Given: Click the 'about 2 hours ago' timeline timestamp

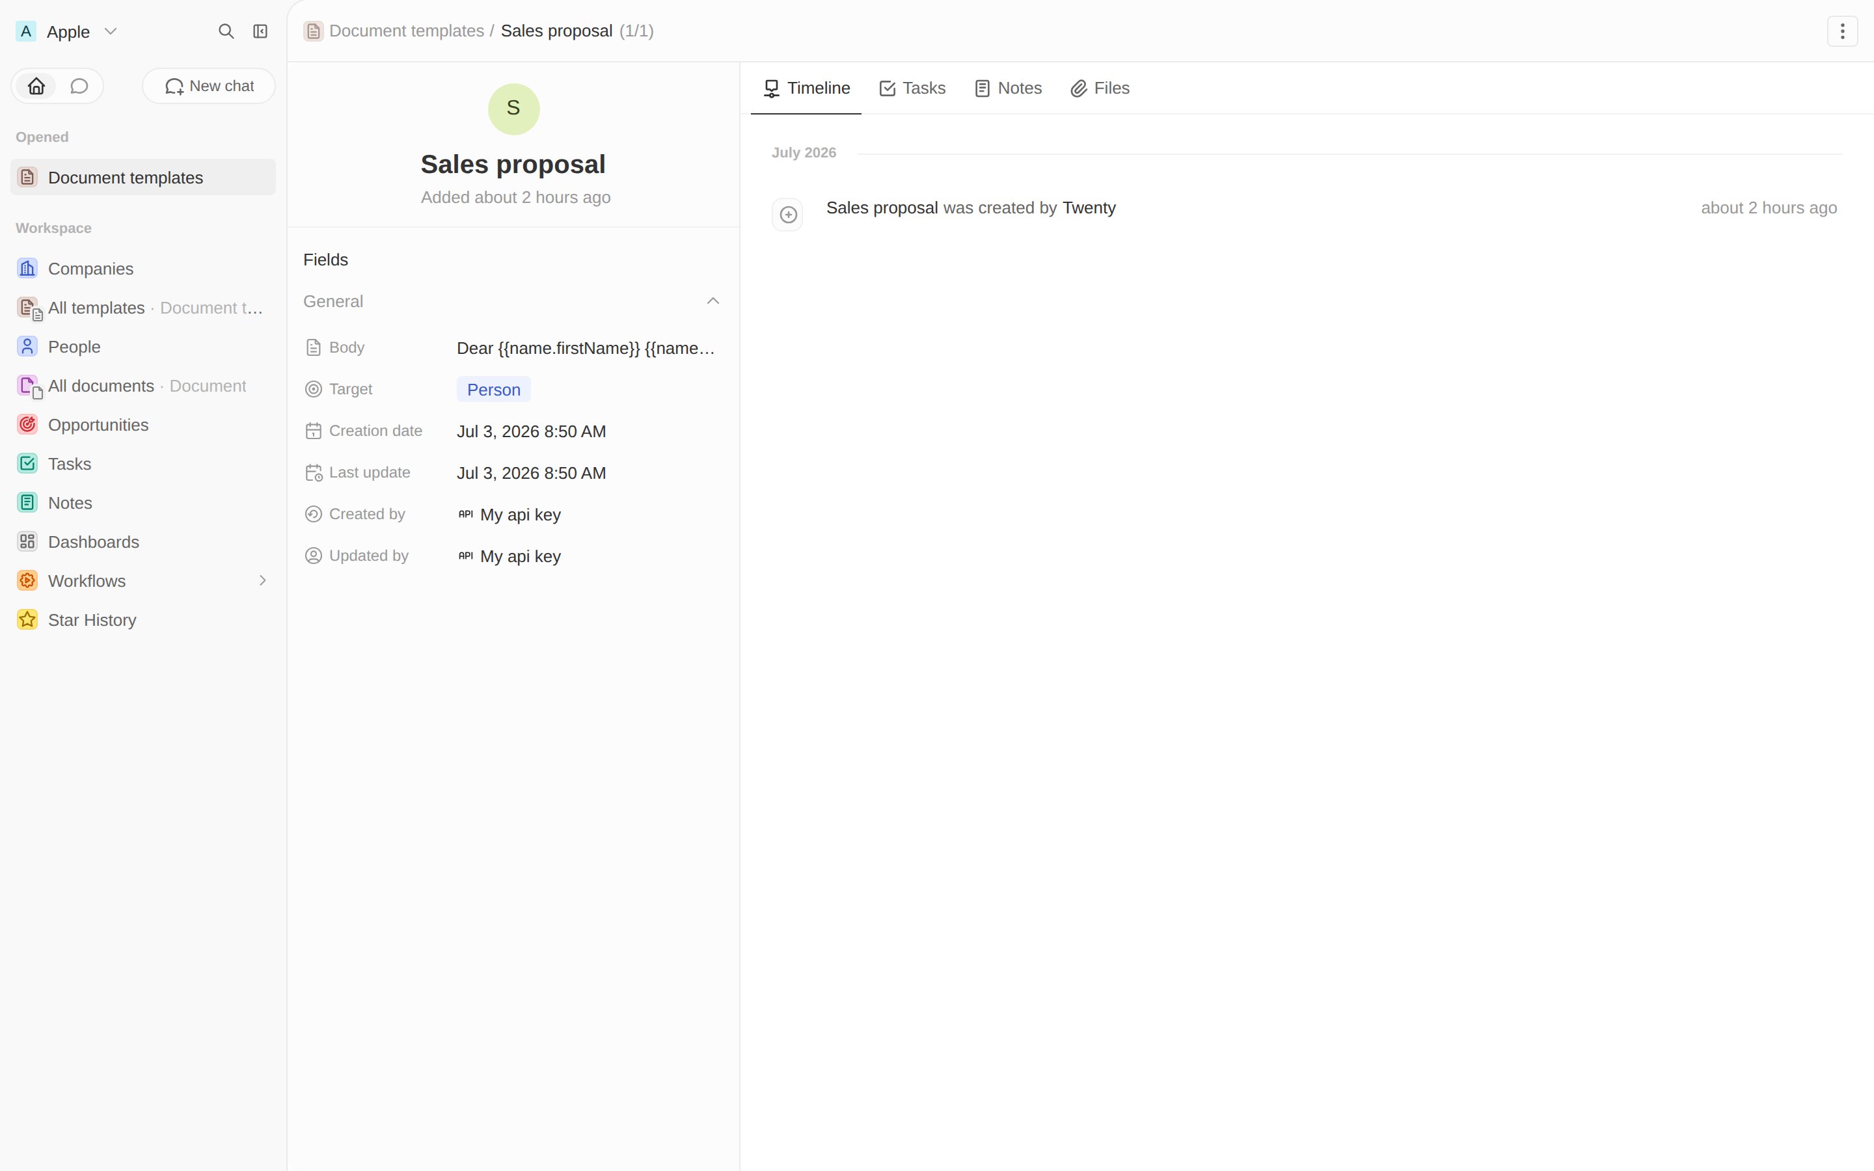Looking at the screenshot, I should (1769, 208).
